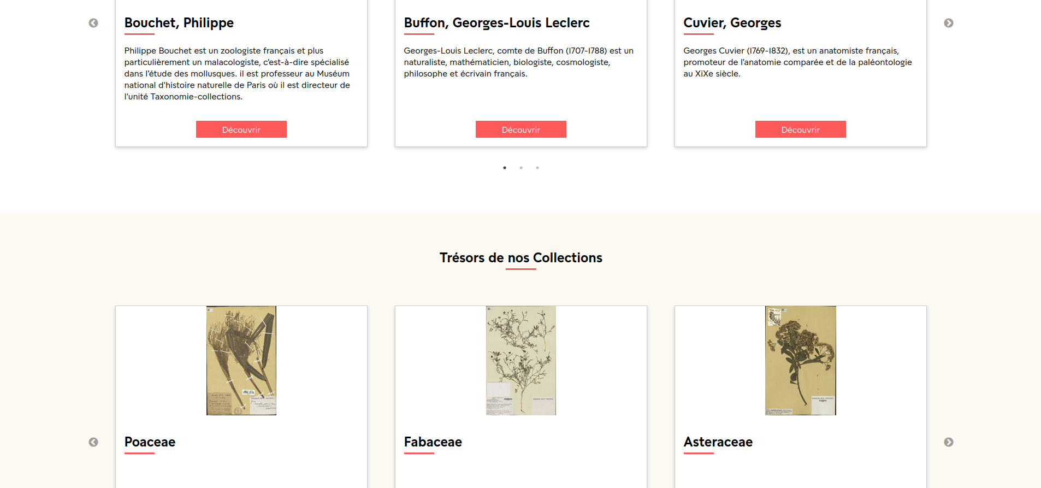Image resolution: width=1041 pixels, height=488 pixels.
Task: Click the left arrow of the scientists carousel
Action: pos(94,23)
